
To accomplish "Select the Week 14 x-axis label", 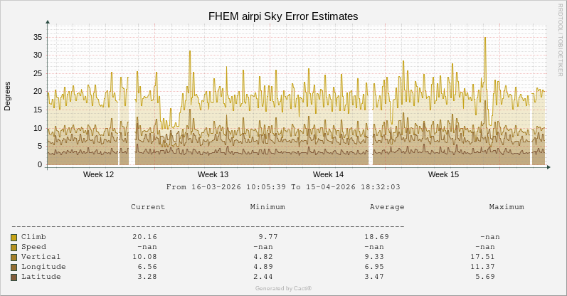I will click(x=328, y=174).
